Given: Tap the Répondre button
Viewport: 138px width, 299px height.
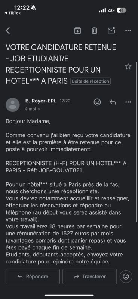Looking at the screenshot, I should (x=33, y=277).
